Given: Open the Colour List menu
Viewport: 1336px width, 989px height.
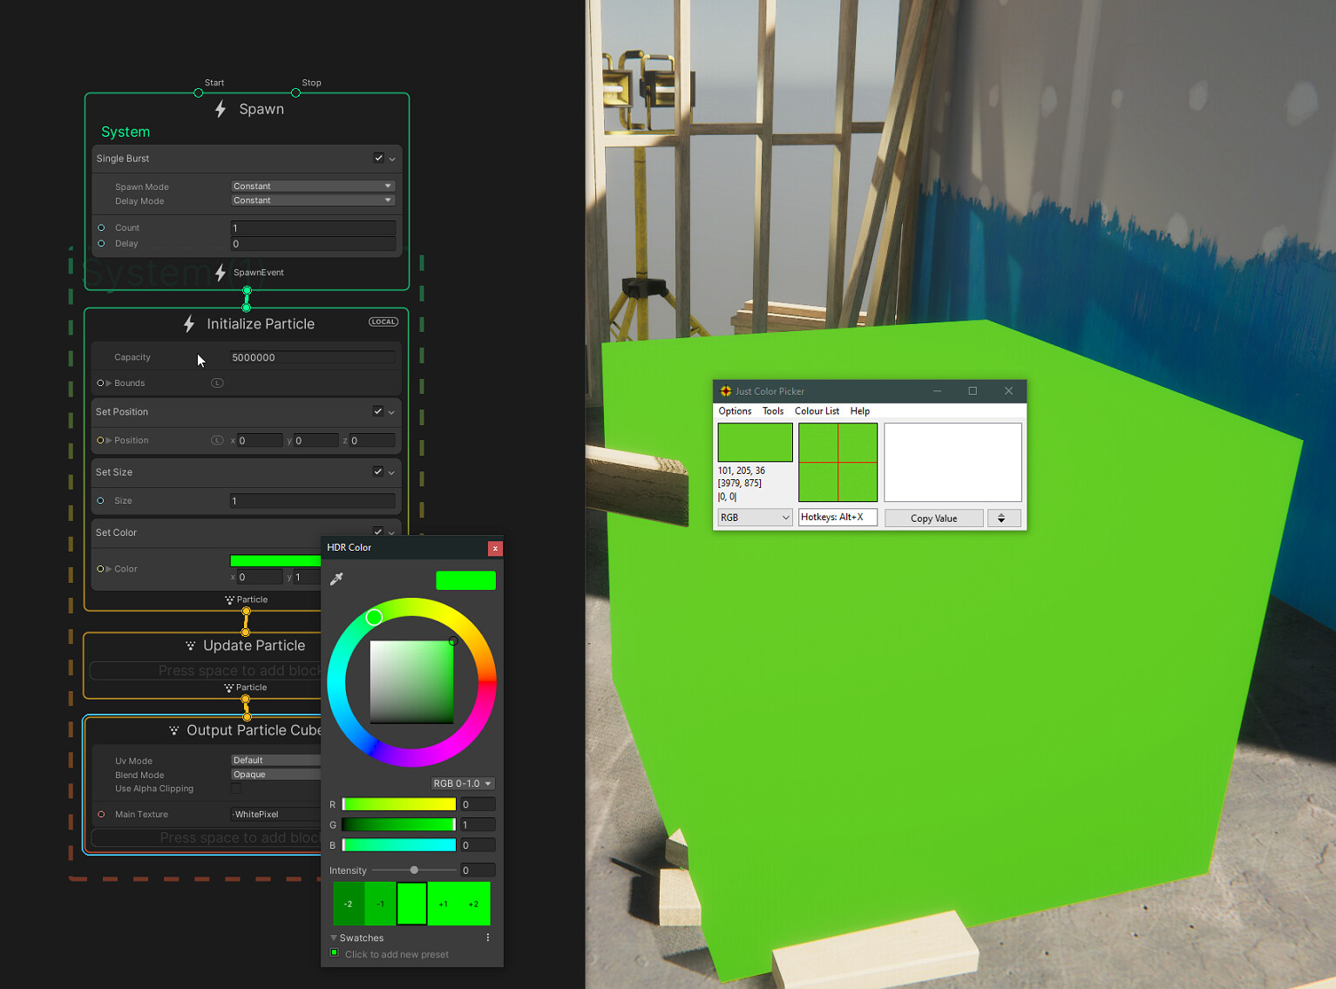Looking at the screenshot, I should tap(817, 411).
